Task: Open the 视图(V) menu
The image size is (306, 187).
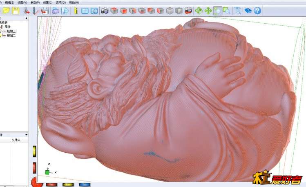Action: 22,2
